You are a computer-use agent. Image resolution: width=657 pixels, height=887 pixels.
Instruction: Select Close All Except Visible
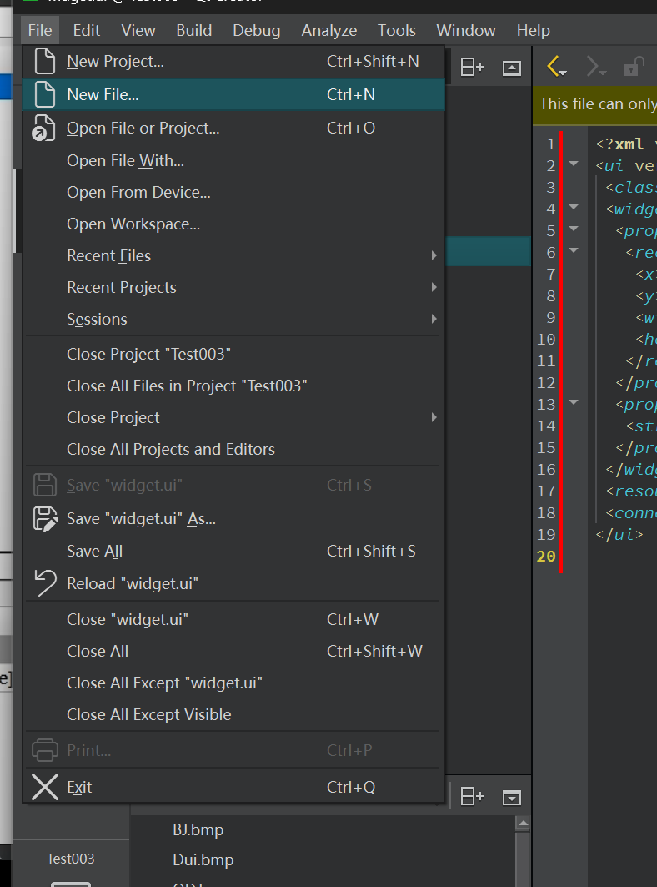149,714
